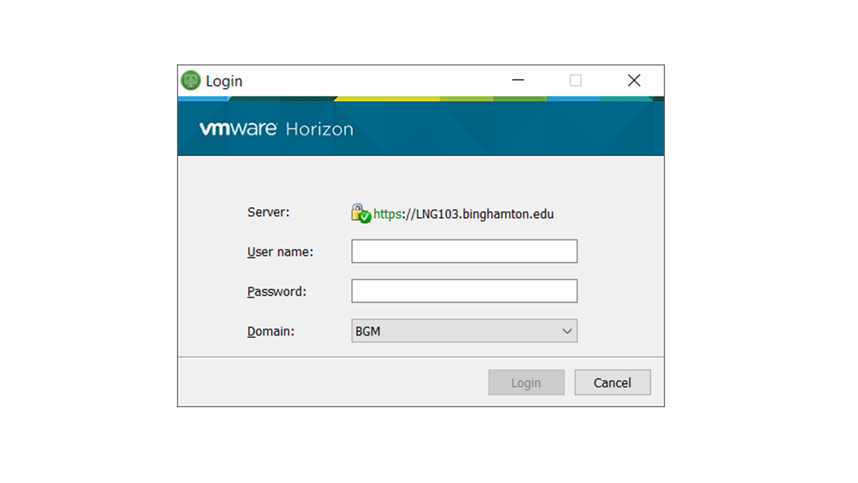Click the Domain label

click(x=271, y=331)
